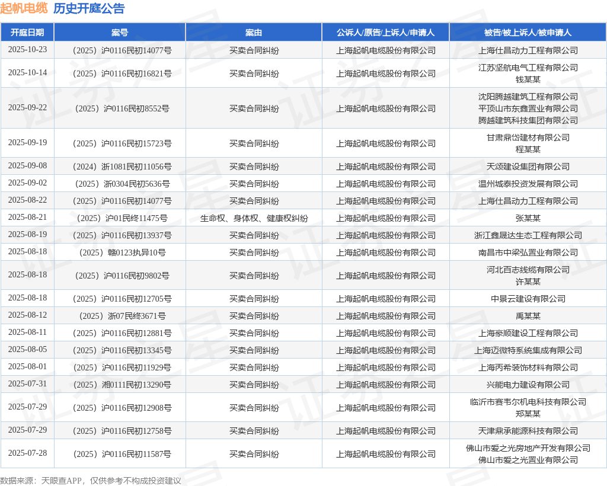Click defendant 张某某

click(528, 218)
